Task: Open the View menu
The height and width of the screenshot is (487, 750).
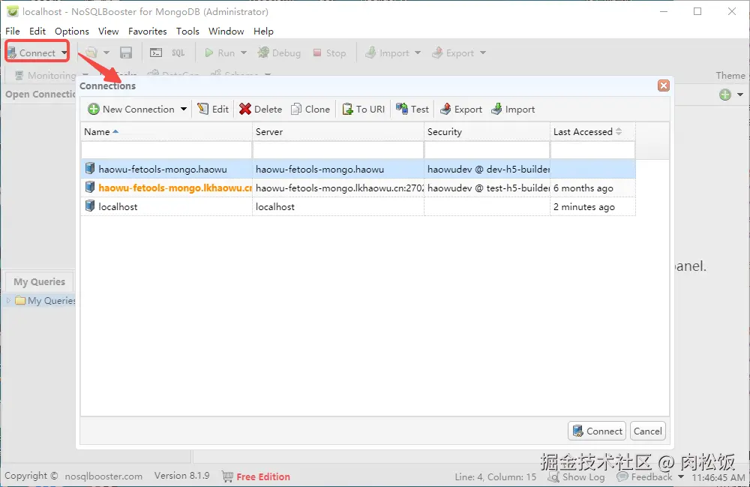Action: (x=109, y=31)
